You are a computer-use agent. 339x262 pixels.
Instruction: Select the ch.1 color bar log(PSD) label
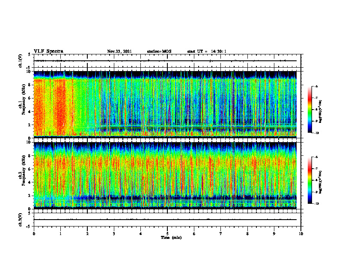321,112
